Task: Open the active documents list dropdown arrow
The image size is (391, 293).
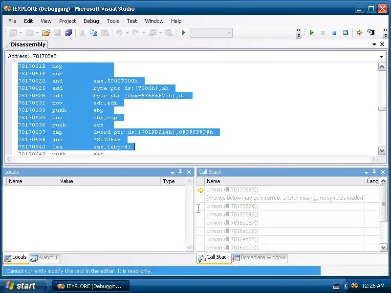Action: (374, 44)
